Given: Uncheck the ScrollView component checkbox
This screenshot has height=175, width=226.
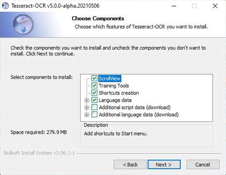Looking at the screenshot, I should (94, 78).
